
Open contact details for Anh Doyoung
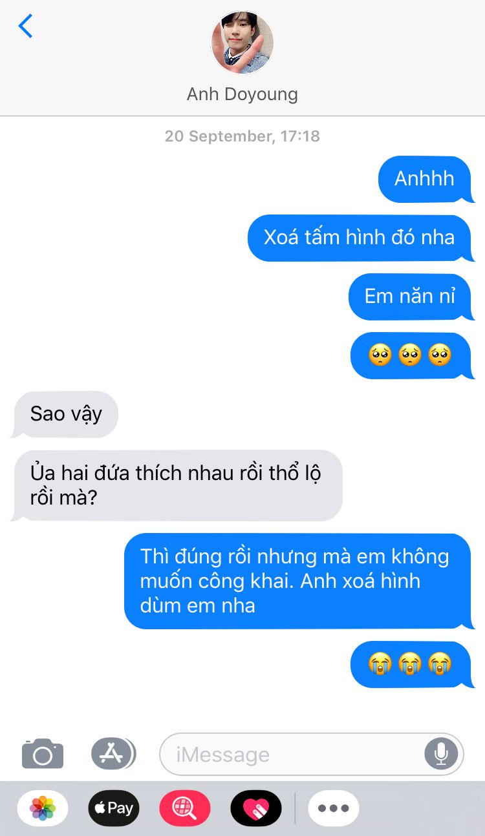(242, 94)
